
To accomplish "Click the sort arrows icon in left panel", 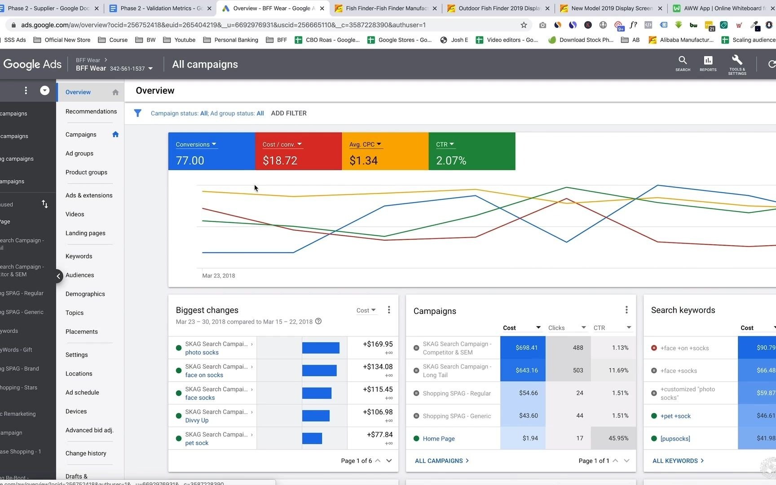I will 44,204.
